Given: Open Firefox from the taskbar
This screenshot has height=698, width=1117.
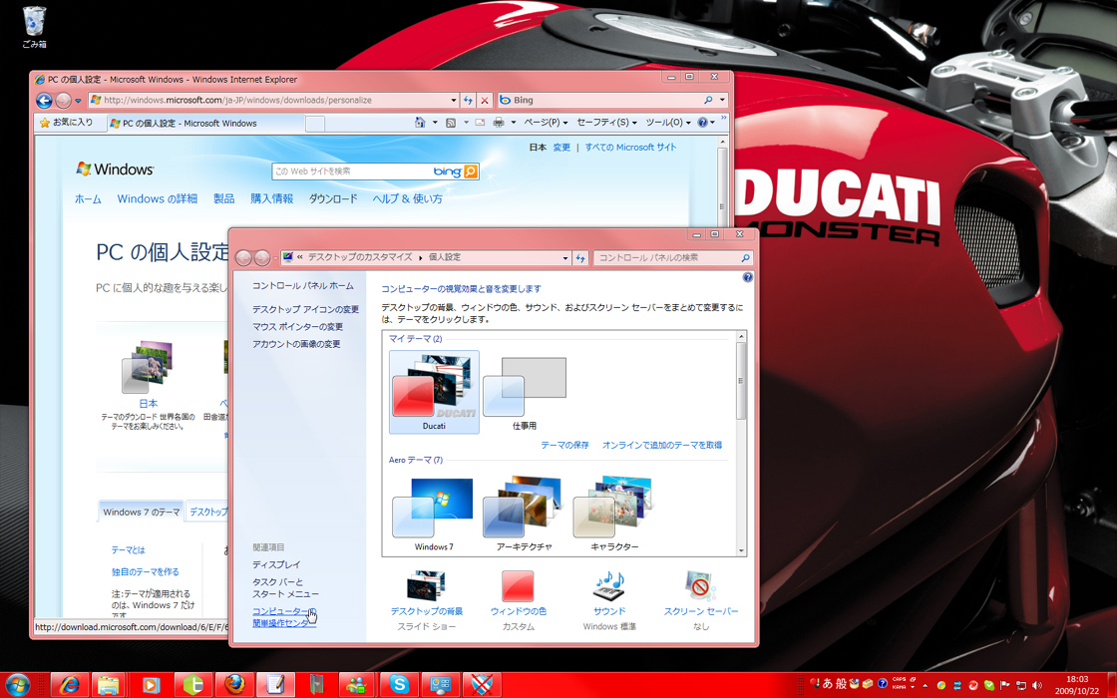Looking at the screenshot, I should 234,685.
